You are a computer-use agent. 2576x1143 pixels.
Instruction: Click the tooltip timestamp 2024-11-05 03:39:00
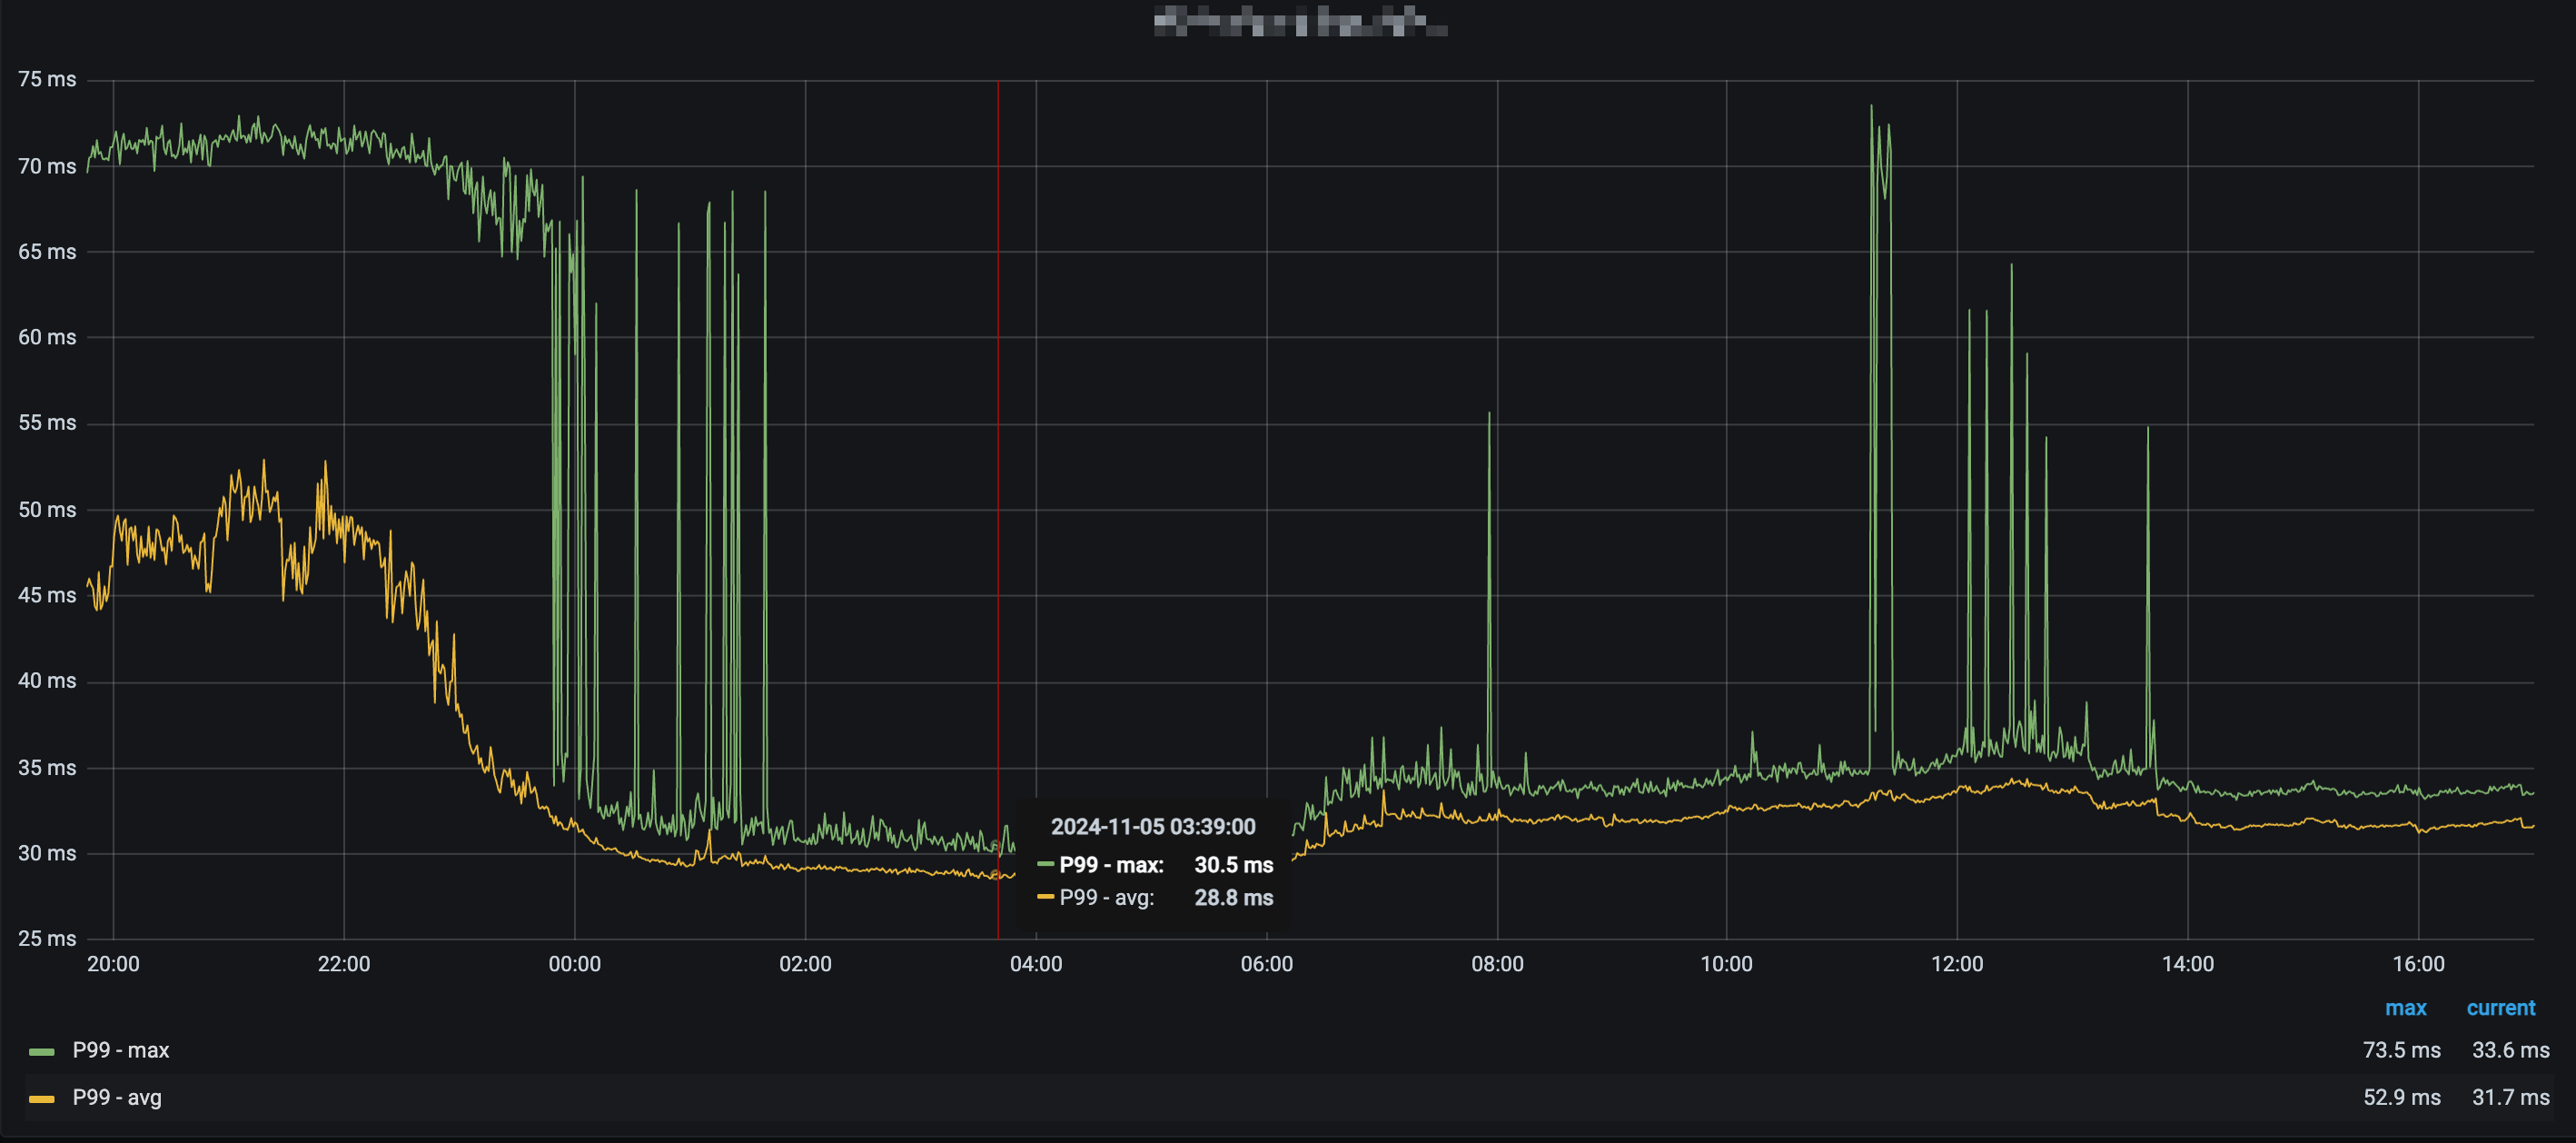1153,827
